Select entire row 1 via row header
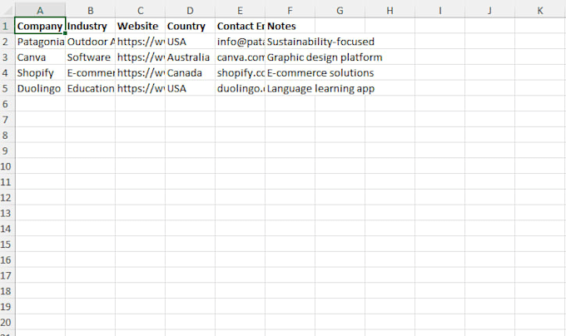566x336 pixels. pos(7,26)
